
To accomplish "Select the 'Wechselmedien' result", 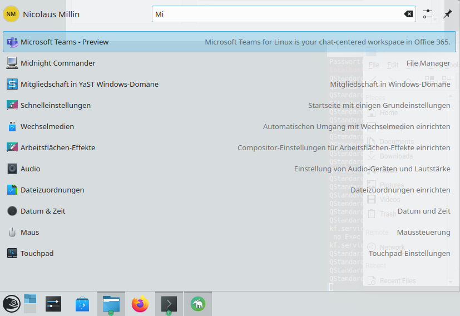I will [229, 126].
